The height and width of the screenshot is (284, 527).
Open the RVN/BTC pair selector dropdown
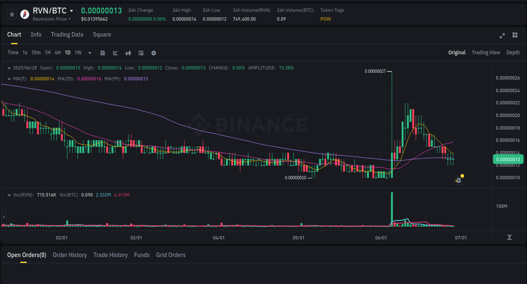coord(71,11)
